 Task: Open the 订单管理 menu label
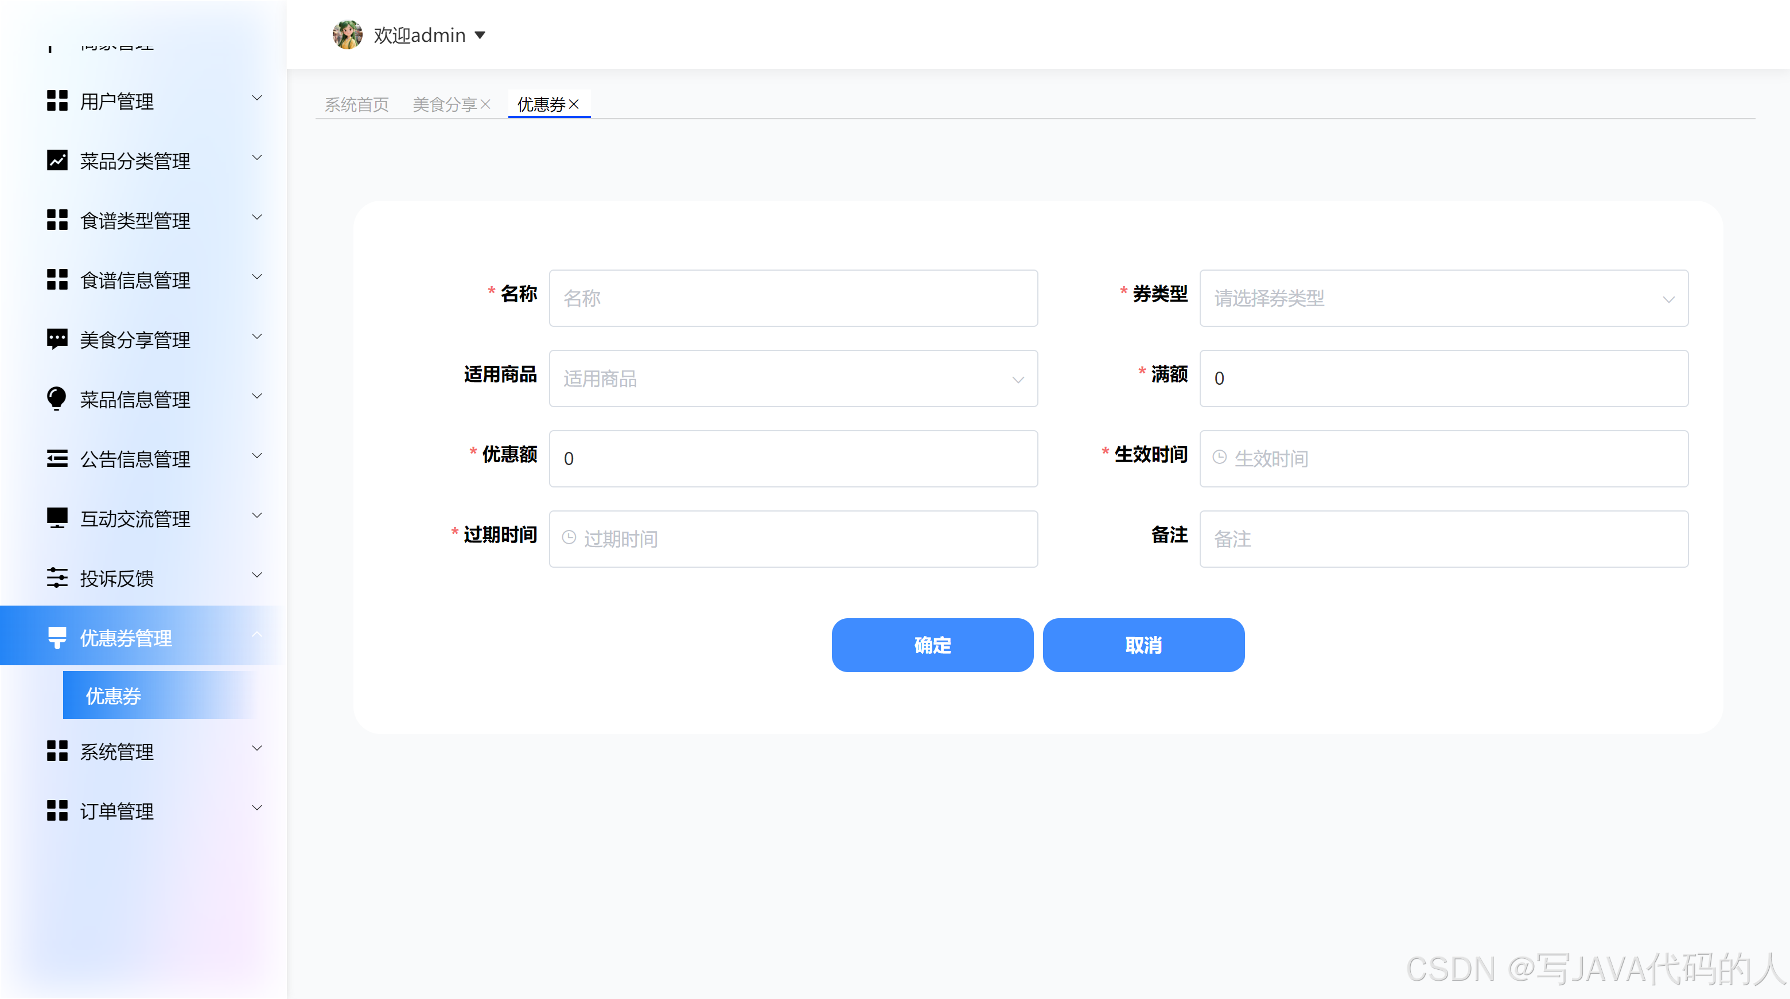116,811
